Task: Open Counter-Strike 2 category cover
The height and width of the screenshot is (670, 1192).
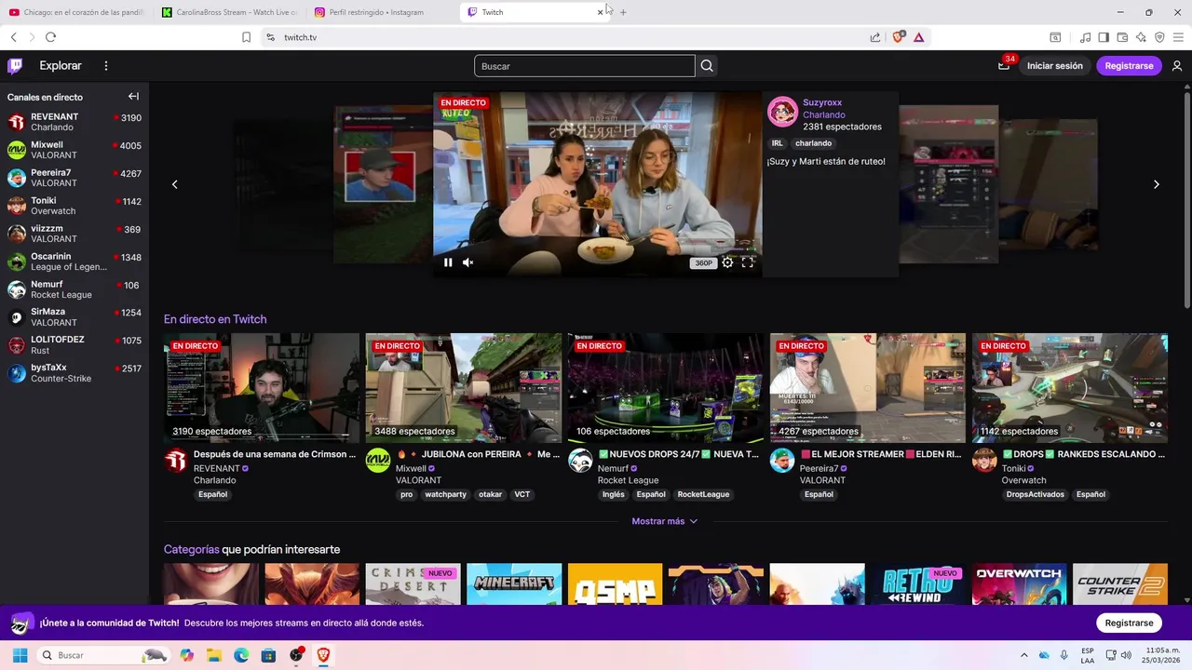Action: click(1120, 583)
